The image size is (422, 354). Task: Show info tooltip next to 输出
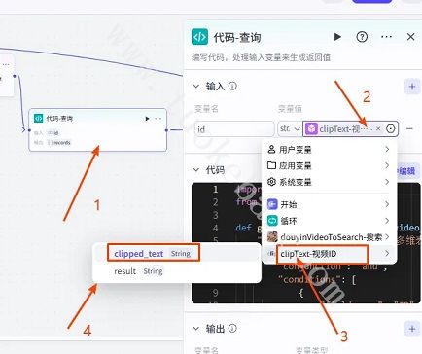232,328
